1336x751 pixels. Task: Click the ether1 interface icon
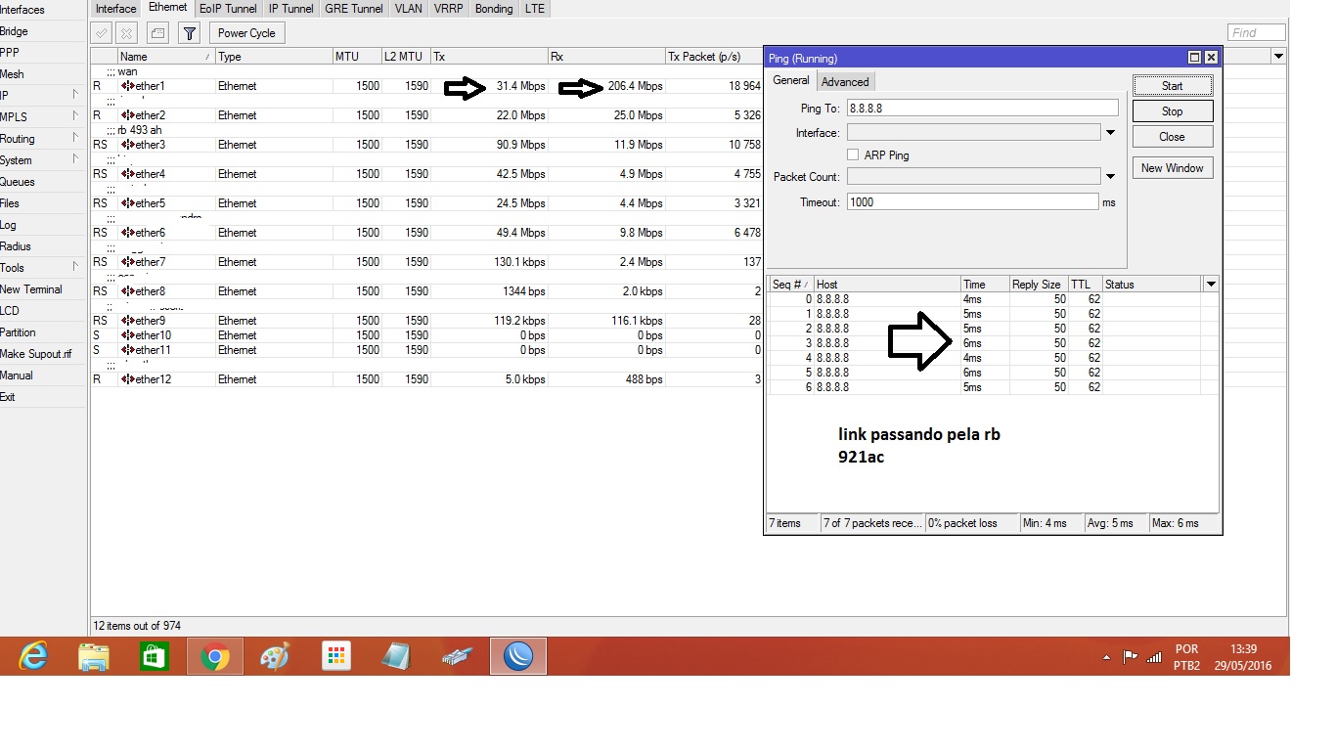127,86
